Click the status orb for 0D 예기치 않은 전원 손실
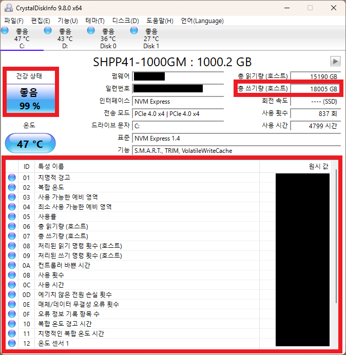This screenshot has width=346, height=355. click(x=12, y=294)
